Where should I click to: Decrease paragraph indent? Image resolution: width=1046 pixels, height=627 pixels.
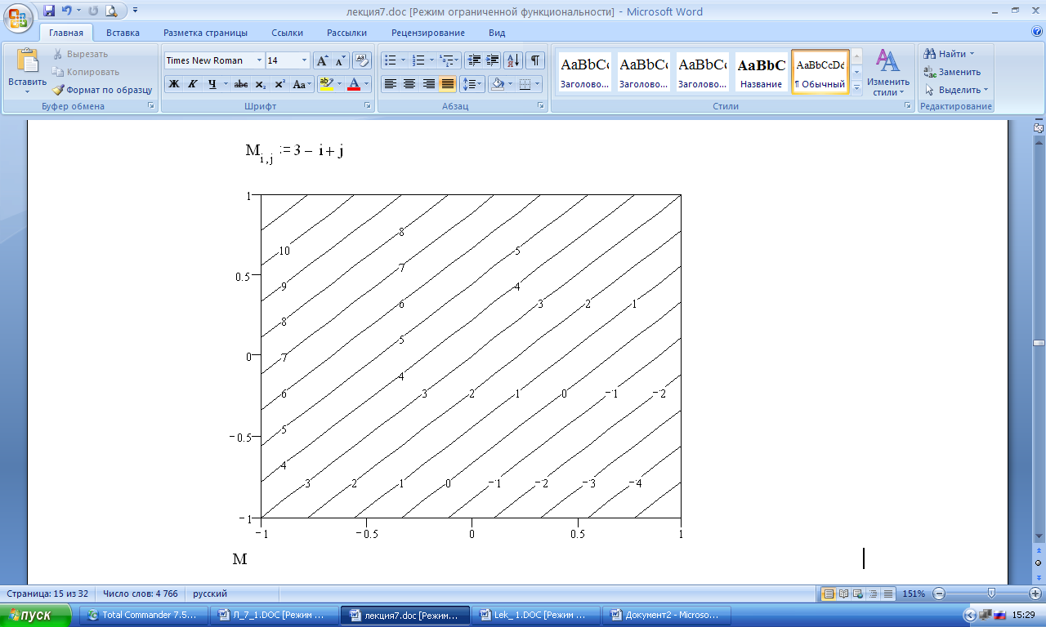(474, 60)
